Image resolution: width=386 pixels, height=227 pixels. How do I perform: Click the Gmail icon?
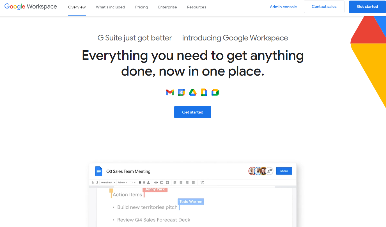coord(170,92)
